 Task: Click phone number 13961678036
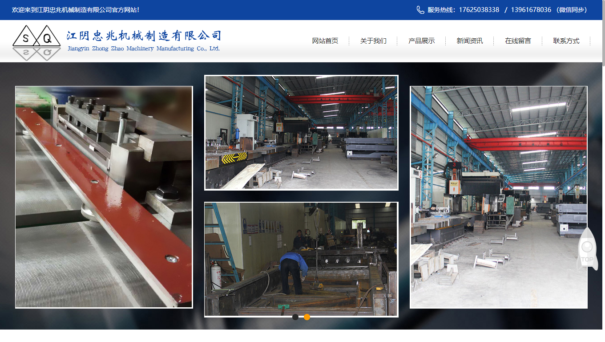531,10
